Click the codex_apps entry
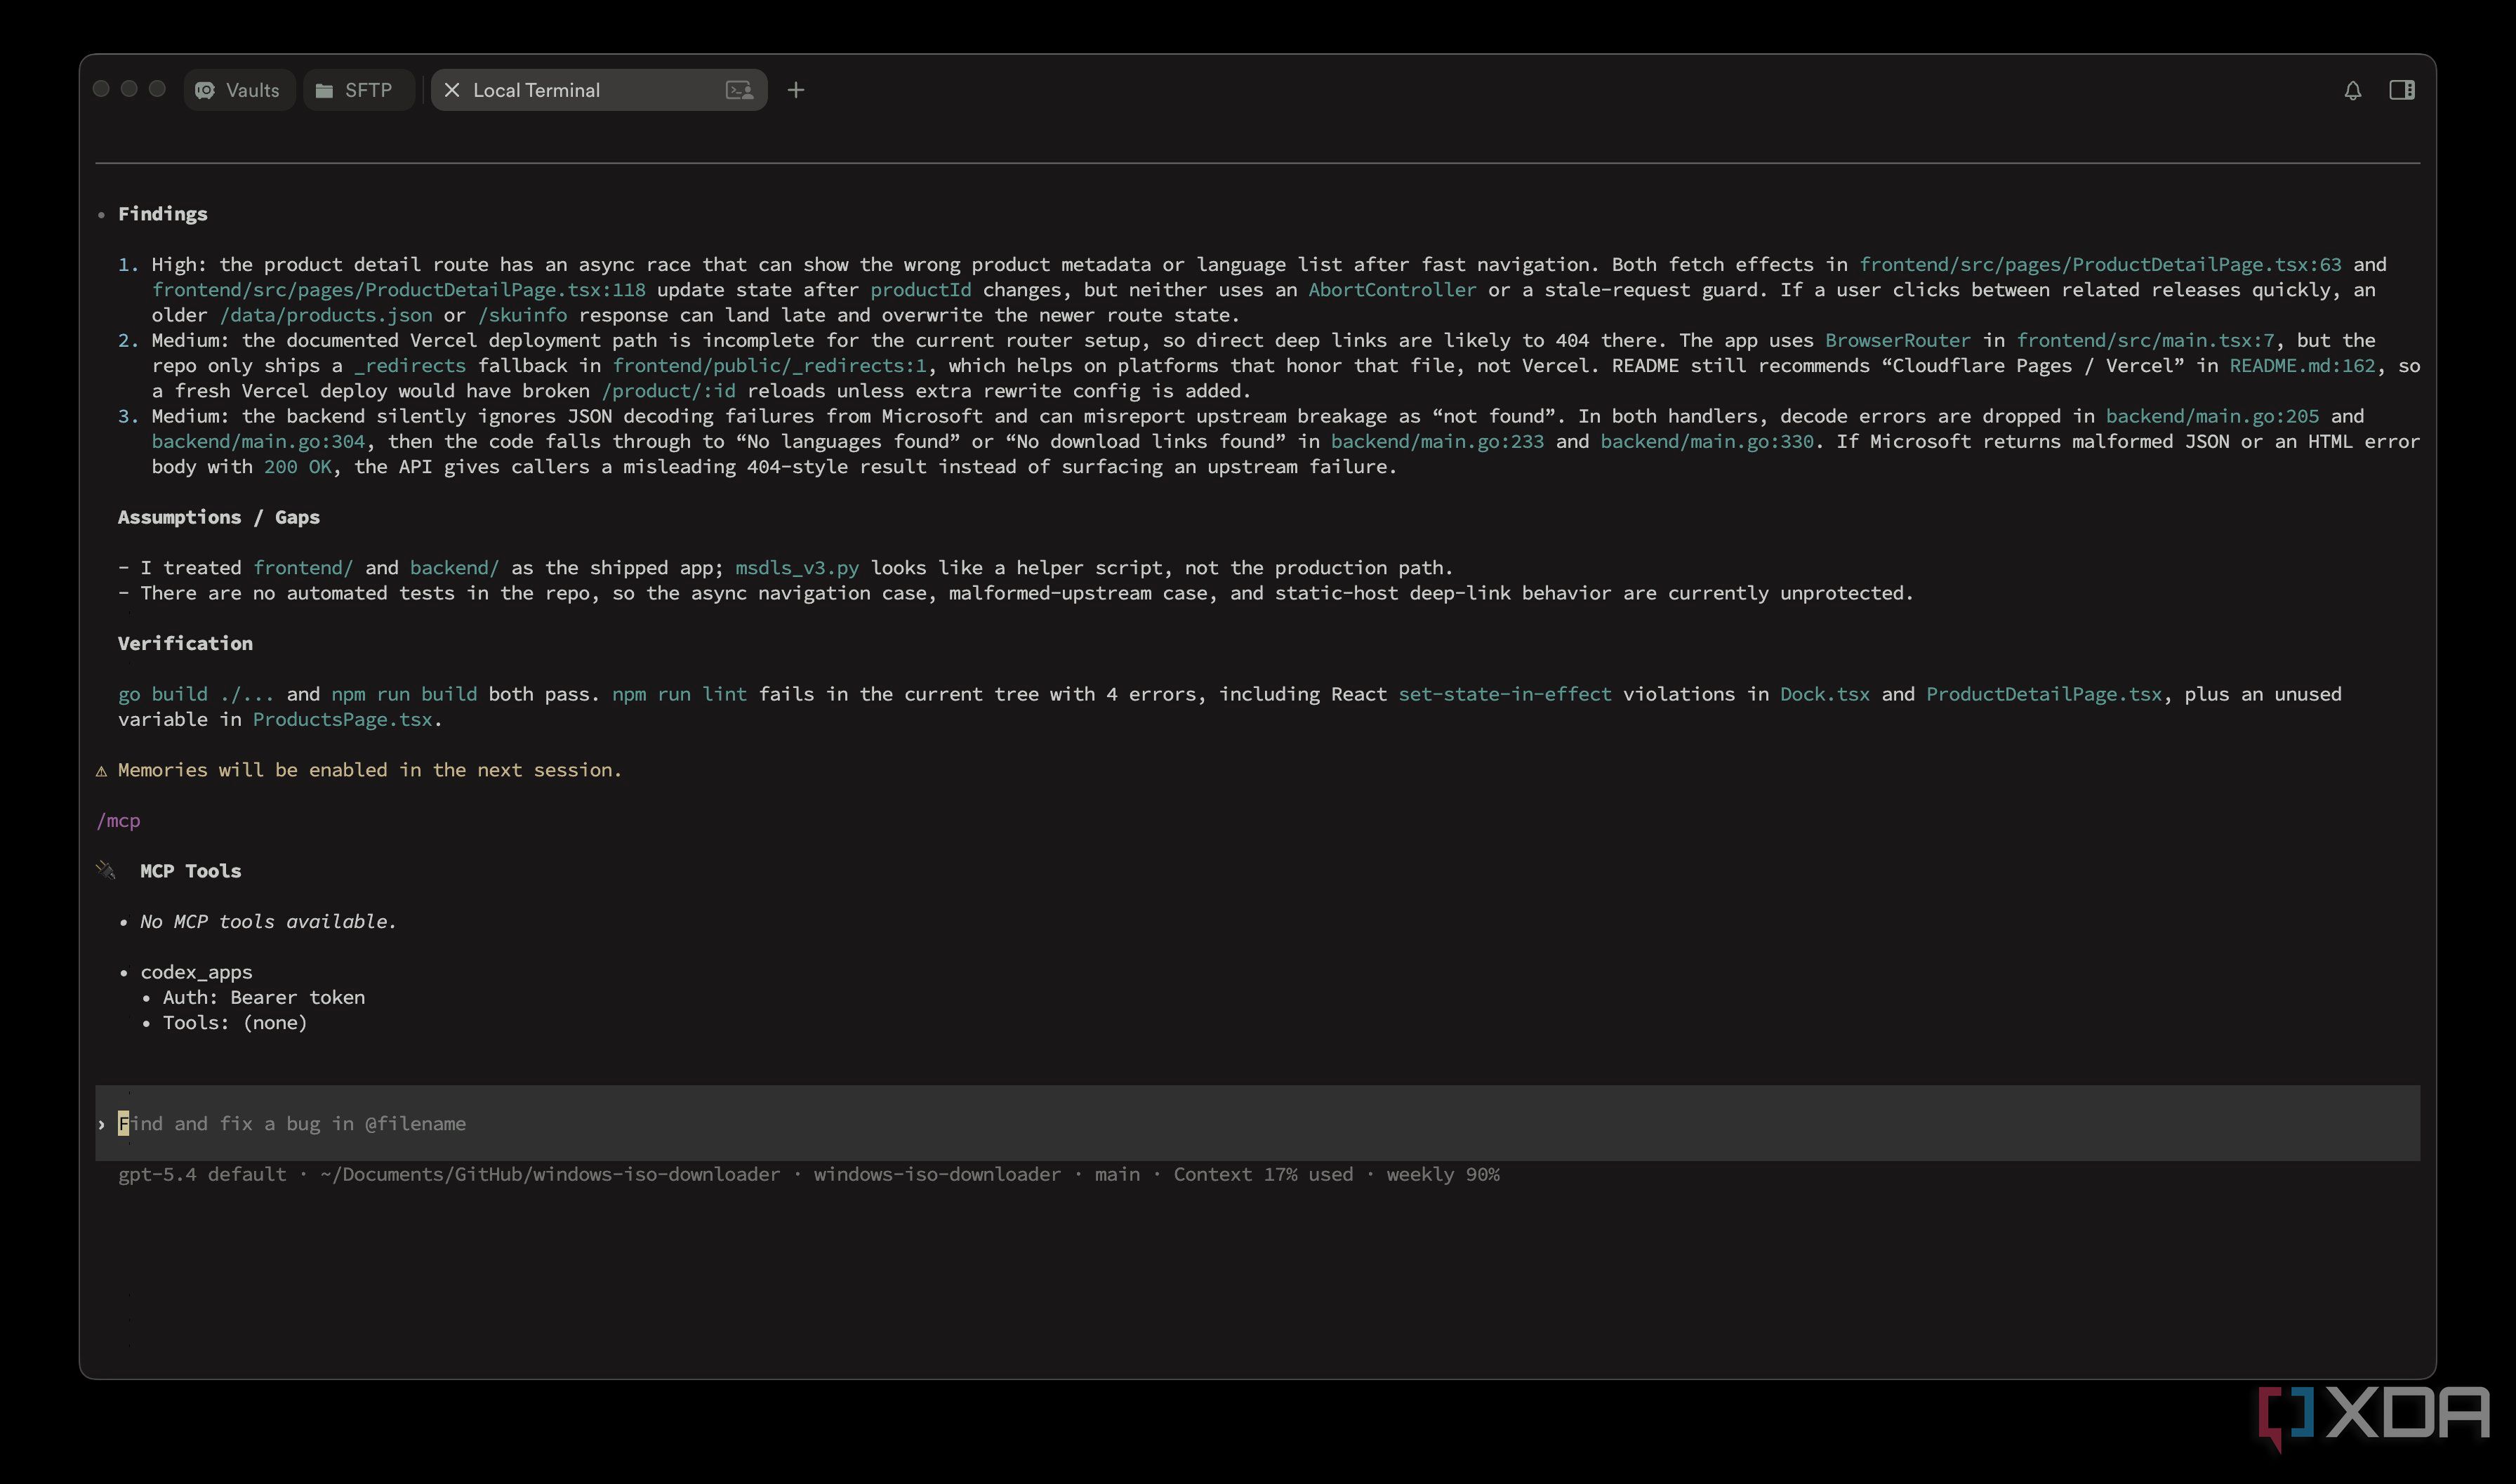Viewport: 2516px width, 1484px height. (196, 972)
